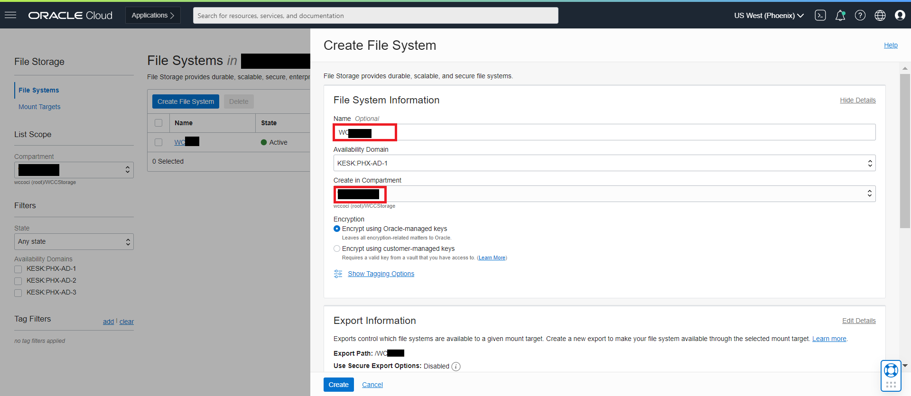Click Edit Details in Export Information
This screenshot has width=911, height=396.
pyautogui.click(x=859, y=321)
